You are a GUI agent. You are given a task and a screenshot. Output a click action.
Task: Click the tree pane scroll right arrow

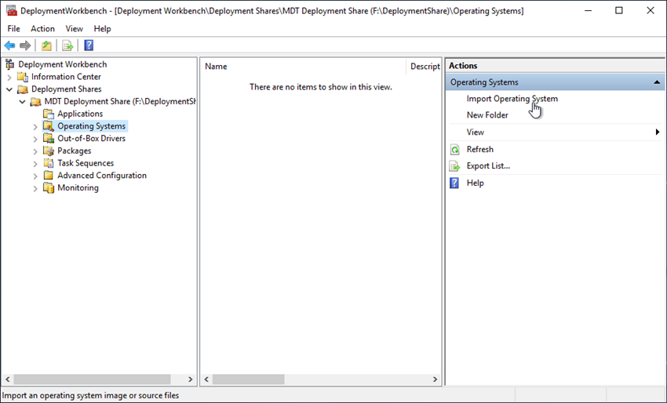tap(191, 379)
